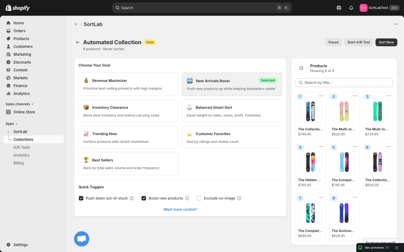Click info icon next to Boost new products
This screenshot has height=252, width=404.
pyautogui.click(x=187, y=198)
